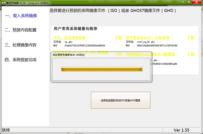Click the 自动更新到最新版本 dialog title

[69, 55]
